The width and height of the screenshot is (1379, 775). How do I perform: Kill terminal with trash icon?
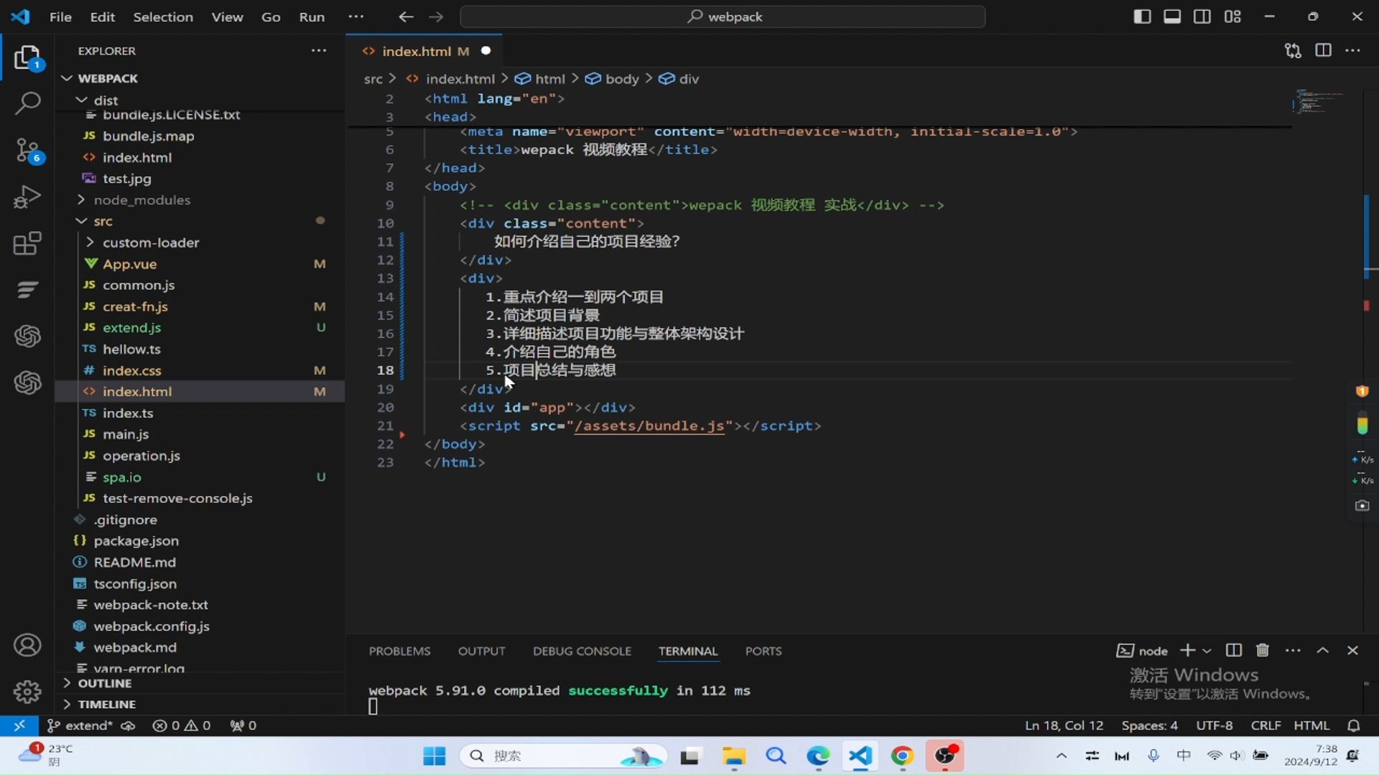click(1263, 650)
